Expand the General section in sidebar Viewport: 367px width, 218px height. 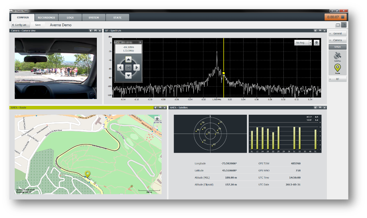click(337, 33)
